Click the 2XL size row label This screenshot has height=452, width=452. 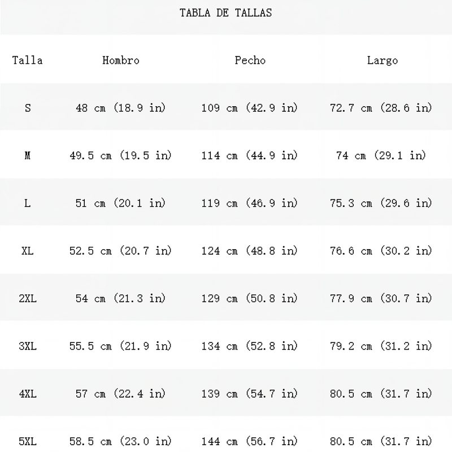point(28,298)
